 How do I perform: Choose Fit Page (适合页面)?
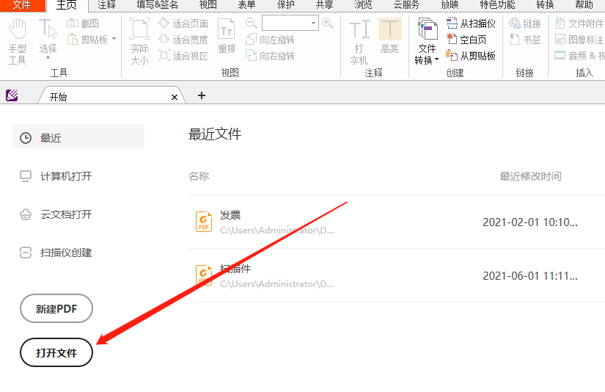click(183, 23)
